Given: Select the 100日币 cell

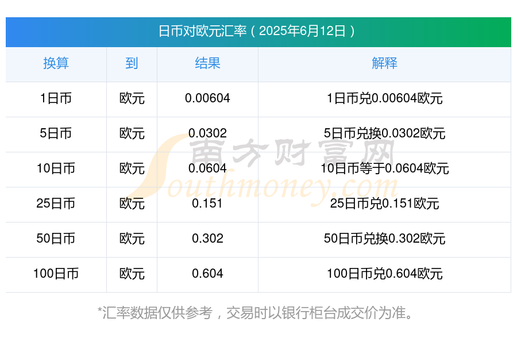Looking at the screenshot, I should coord(56,274).
